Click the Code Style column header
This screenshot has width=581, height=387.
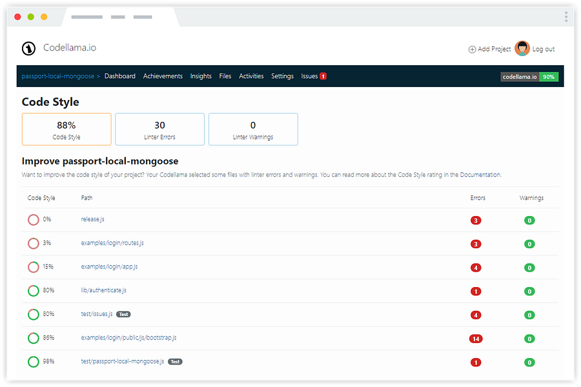[x=41, y=198]
